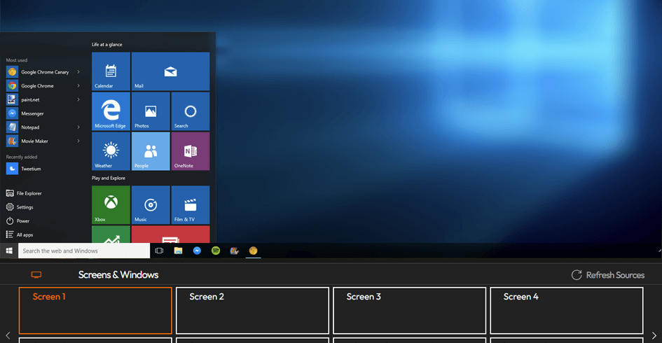
Task: Click the Spotify icon in the taskbar
Action: click(216, 251)
